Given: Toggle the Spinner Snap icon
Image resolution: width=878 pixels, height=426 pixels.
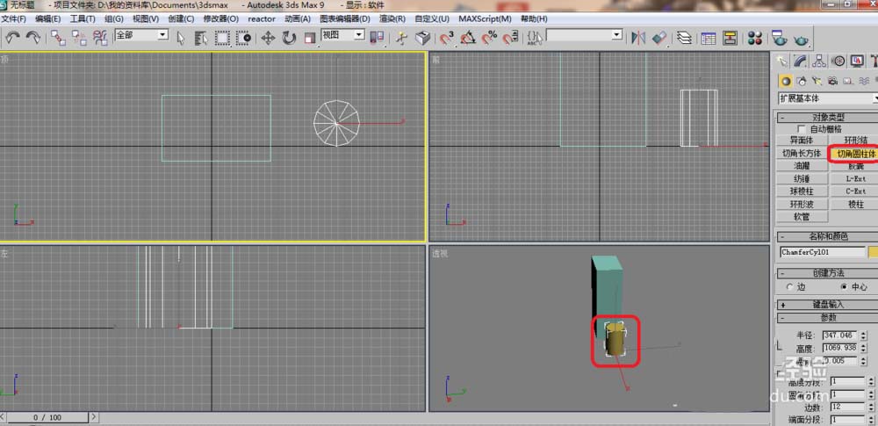Looking at the screenshot, I should 510,38.
